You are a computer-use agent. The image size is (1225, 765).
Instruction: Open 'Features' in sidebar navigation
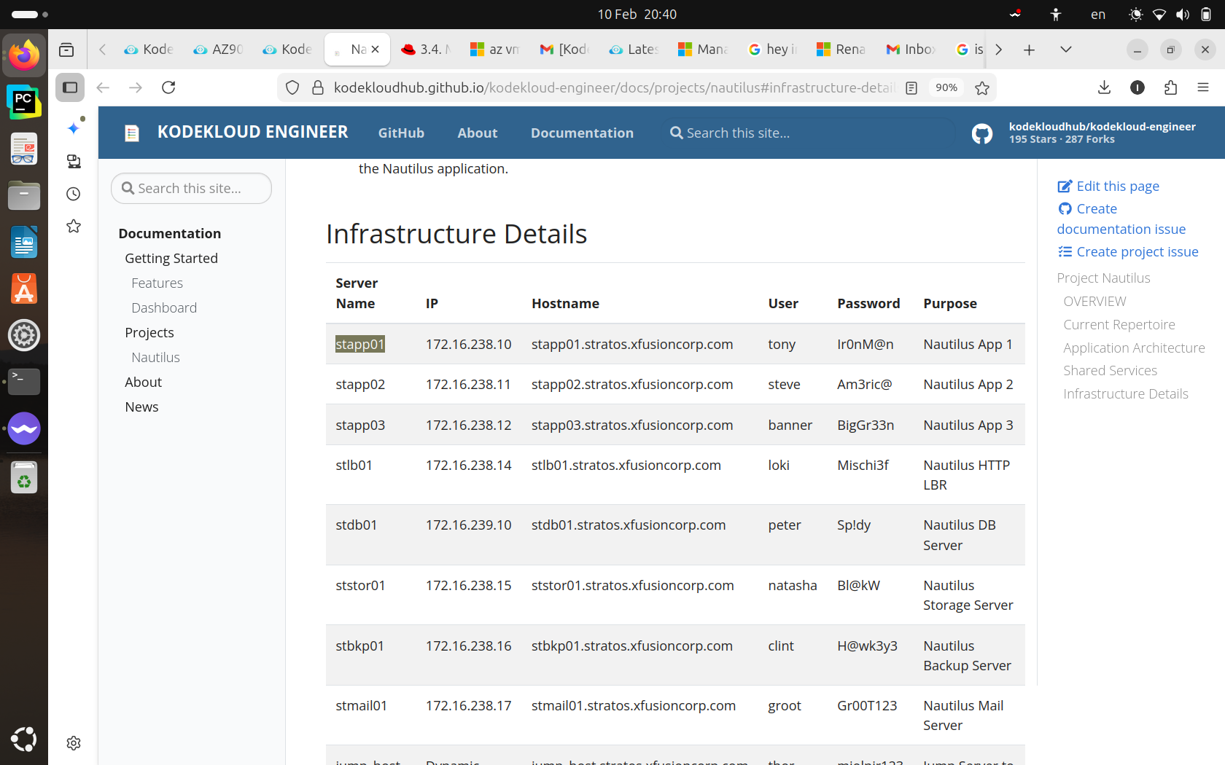tap(157, 283)
